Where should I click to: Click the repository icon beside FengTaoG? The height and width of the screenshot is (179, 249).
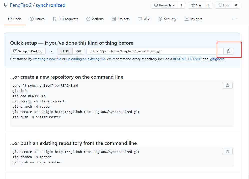click(6, 5)
